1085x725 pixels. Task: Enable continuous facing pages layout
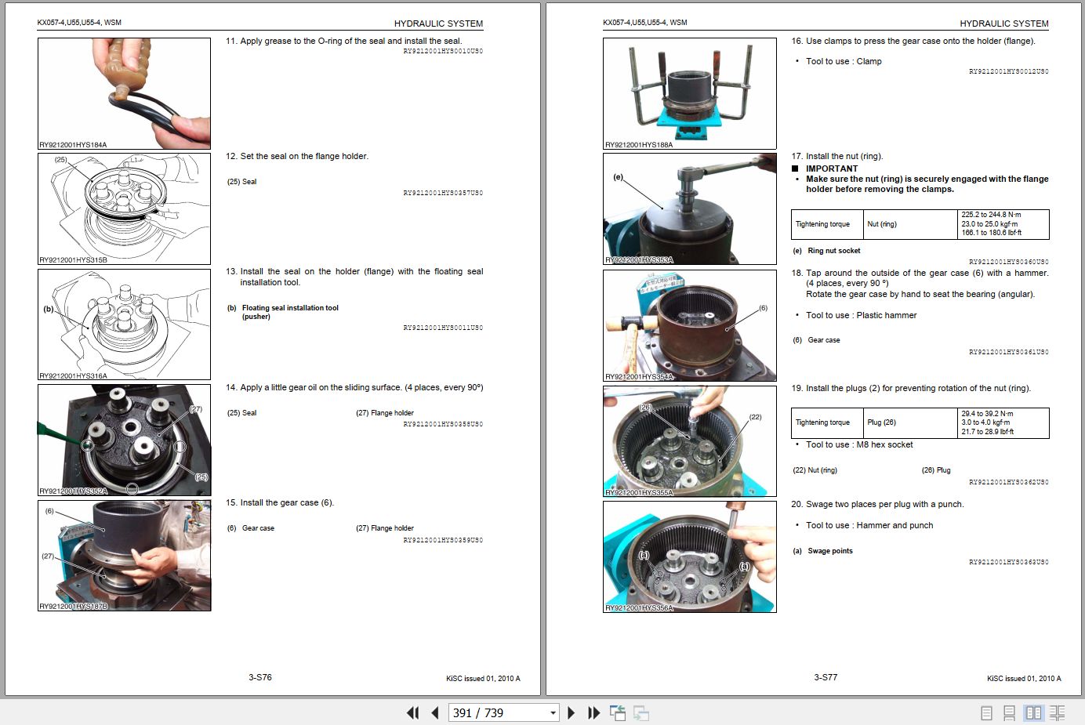(x=1056, y=712)
